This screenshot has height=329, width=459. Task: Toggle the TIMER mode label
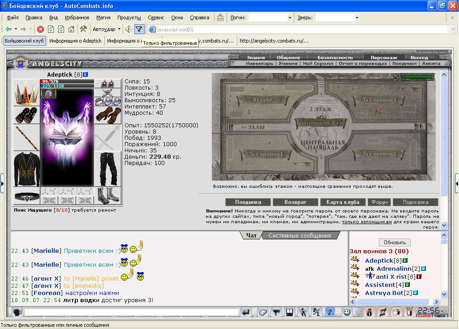(440, 316)
